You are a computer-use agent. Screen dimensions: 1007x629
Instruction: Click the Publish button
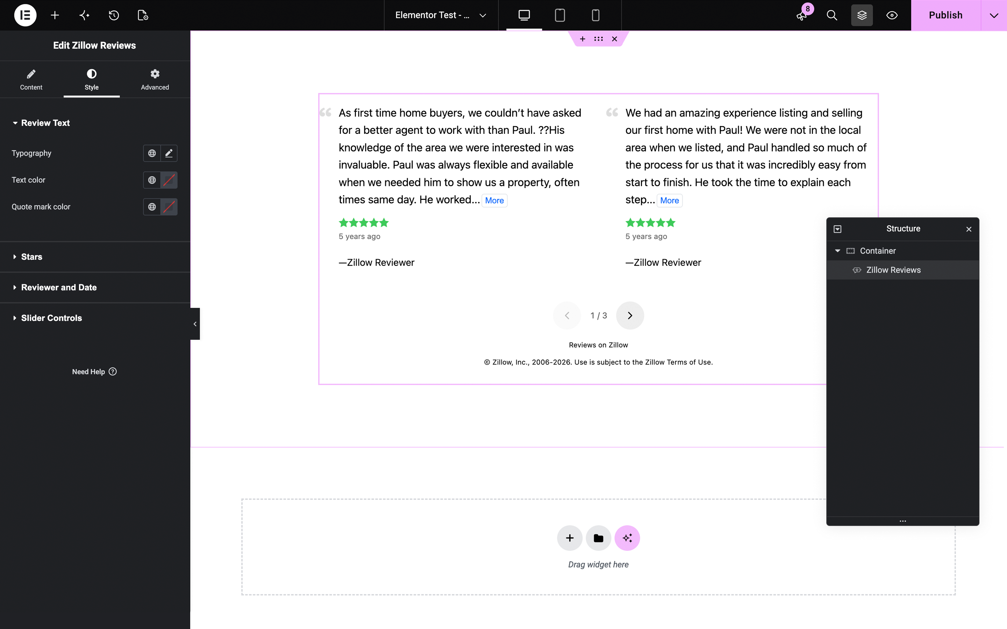[x=945, y=15]
